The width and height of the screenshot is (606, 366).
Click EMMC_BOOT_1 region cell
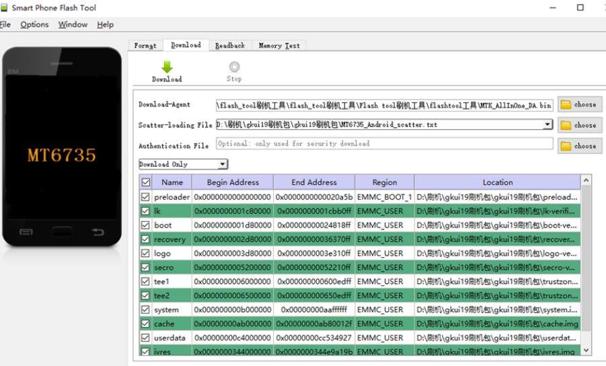pos(385,196)
